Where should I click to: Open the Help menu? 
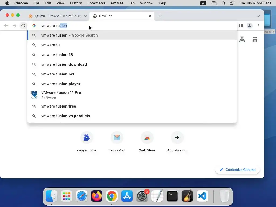tap(162, 3)
